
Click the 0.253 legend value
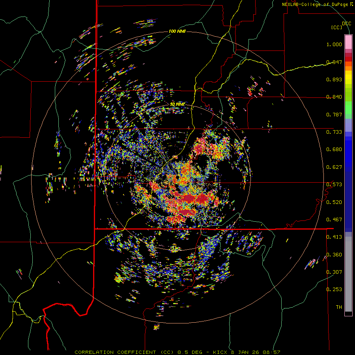334,290
